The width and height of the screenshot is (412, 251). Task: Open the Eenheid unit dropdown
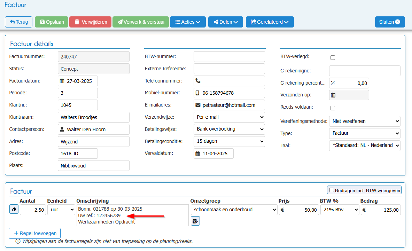(x=61, y=210)
